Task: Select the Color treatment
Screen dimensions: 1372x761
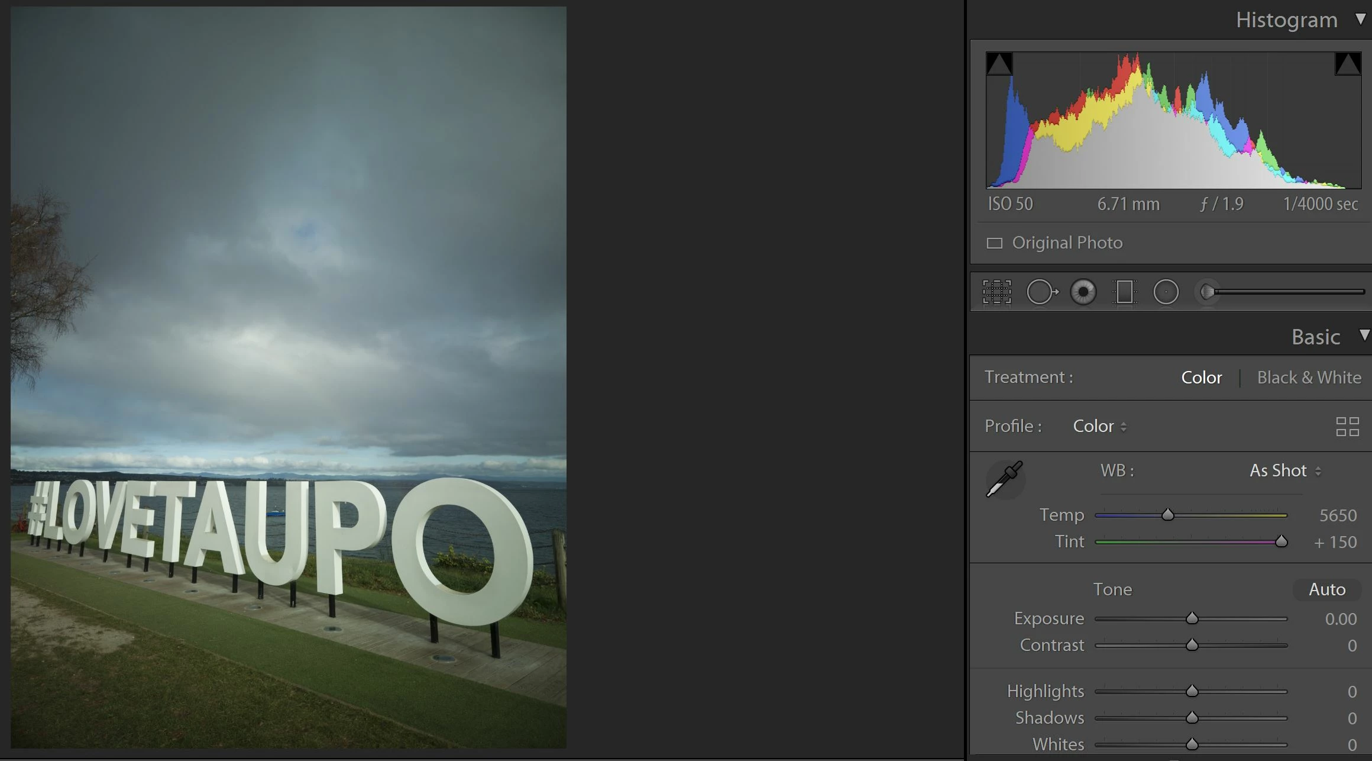Action: click(x=1201, y=378)
